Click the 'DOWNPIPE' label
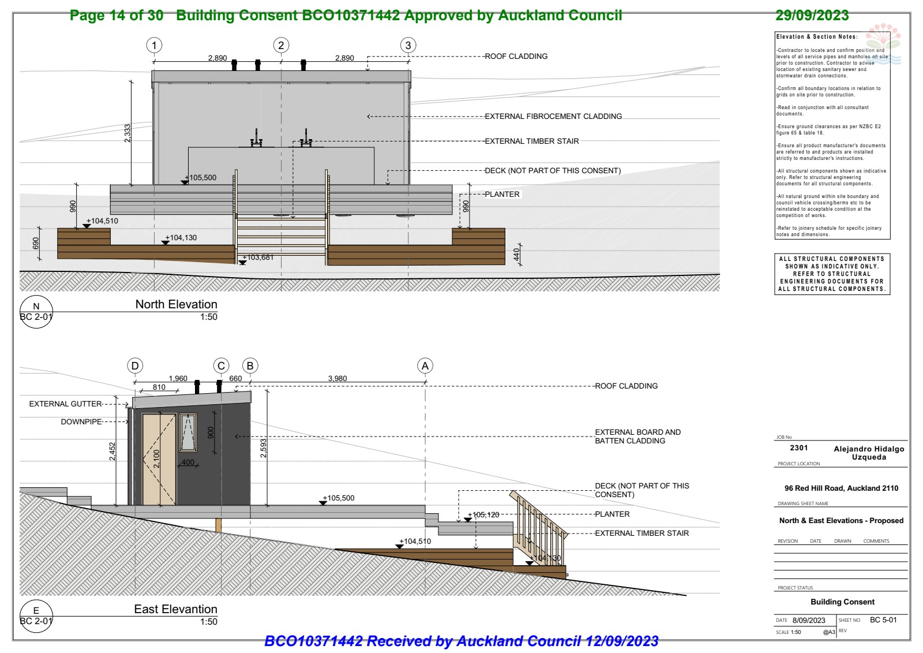Viewport: 923px width, 653px height. [x=81, y=421]
